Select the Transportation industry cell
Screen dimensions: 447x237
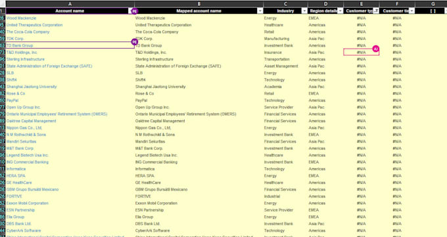pos(285,59)
